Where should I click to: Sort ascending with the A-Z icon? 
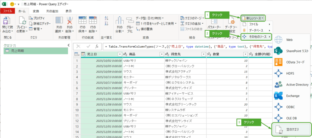[106, 18]
